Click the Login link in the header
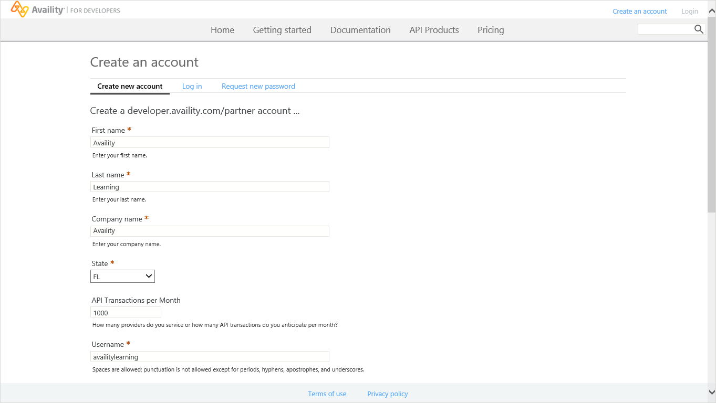Image resolution: width=716 pixels, height=403 pixels. tap(690, 11)
